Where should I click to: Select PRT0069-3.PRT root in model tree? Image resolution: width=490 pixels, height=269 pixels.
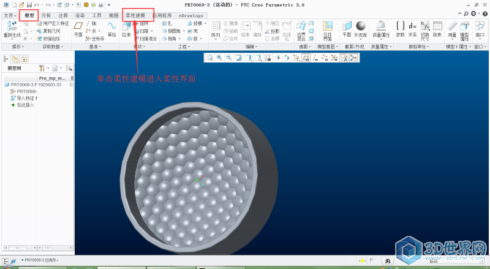pos(21,85)
